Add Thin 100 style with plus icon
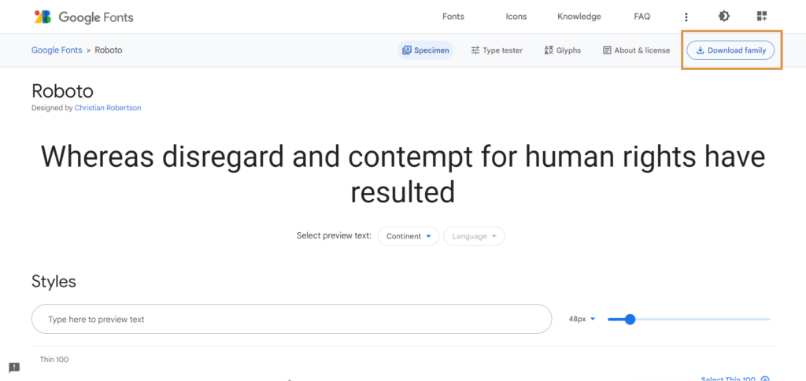 coord(765,379)
